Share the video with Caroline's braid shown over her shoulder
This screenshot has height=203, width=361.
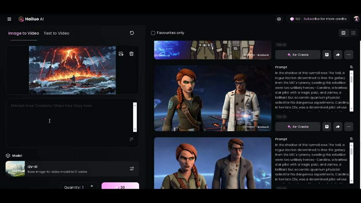338,126
